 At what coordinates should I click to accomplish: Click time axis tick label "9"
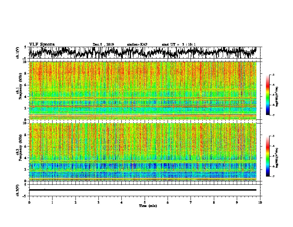(x=237, y=203)
